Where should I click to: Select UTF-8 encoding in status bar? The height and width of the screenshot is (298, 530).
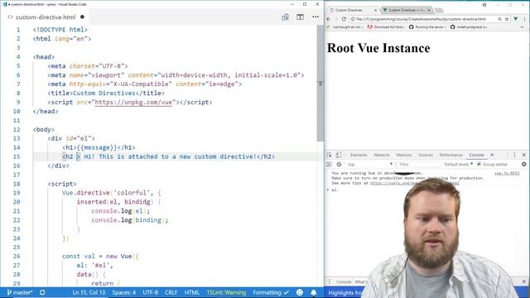coord(151,292)
